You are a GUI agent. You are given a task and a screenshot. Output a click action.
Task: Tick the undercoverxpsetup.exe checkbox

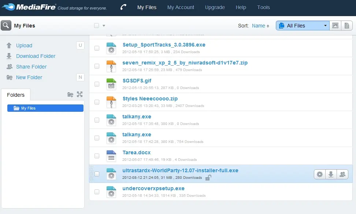97,192
